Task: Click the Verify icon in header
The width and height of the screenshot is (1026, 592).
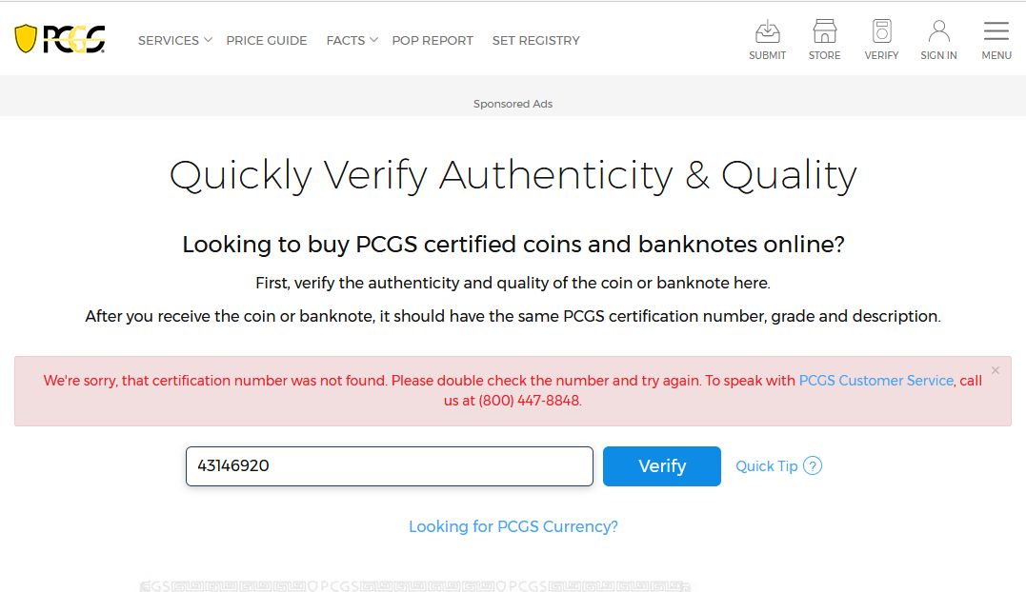Action: (x=881, y=32)
